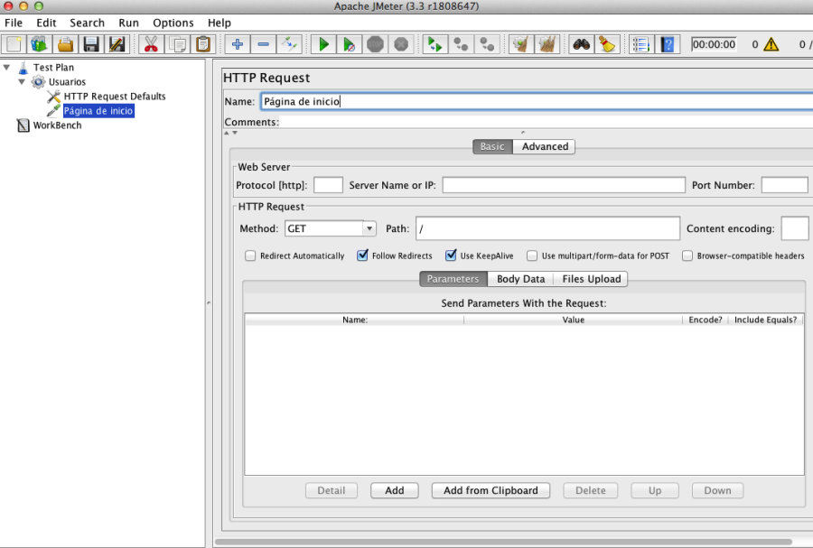Click the Add plus toolbar icon
The height and width of the screenshot is (548, 813).
point(237,43)
